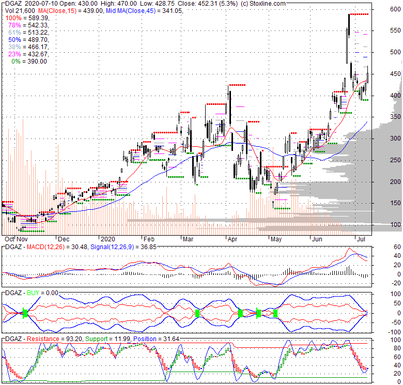The height and width of the screenshot is (385, 403).
Task: Click the Apr date axis label
Action: pos(233,239)
